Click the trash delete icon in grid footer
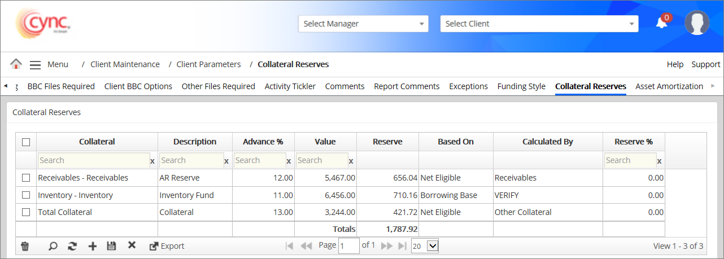 click(25, 246)
